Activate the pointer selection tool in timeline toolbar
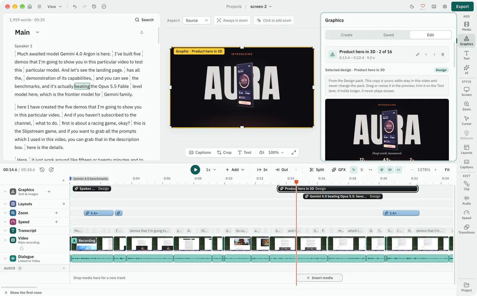Image resolution: width=477 pixels, height=296 pixels. click(354, 170)
